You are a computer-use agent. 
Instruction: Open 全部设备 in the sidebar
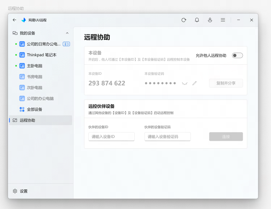pos(34,109)
